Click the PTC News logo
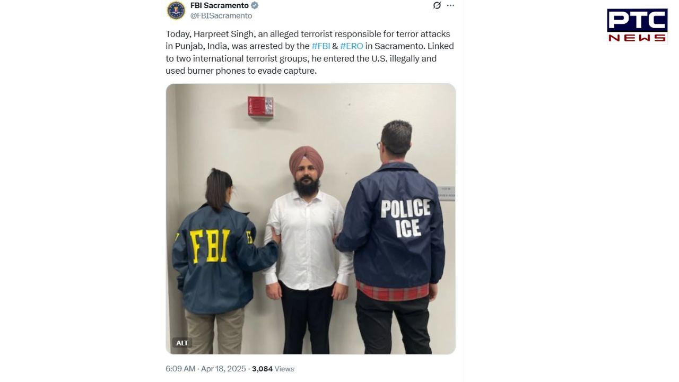 (637, 25)
